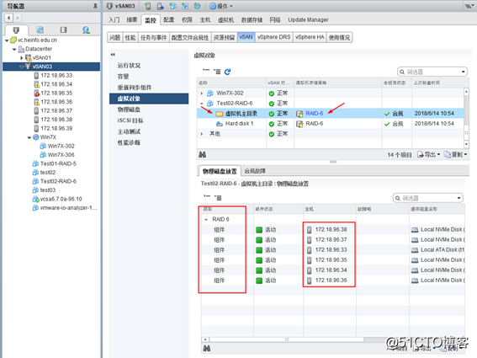Viewport: 477px width, 358px height.
Task: Open iSCSI 目标 in vSAN menu
Action: coord(130,120)
